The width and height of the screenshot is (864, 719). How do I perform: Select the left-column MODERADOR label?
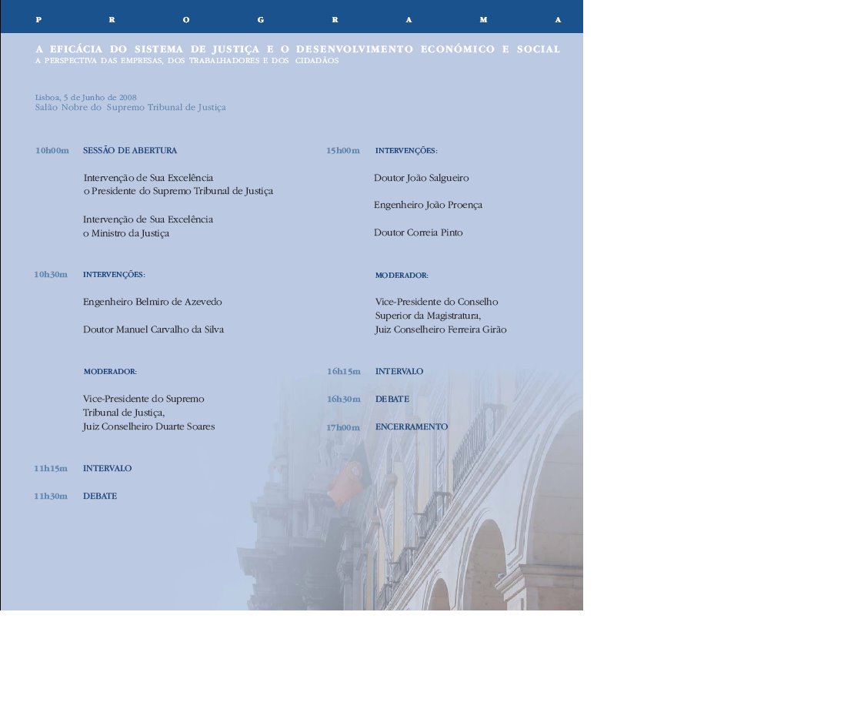coord(109,371)
